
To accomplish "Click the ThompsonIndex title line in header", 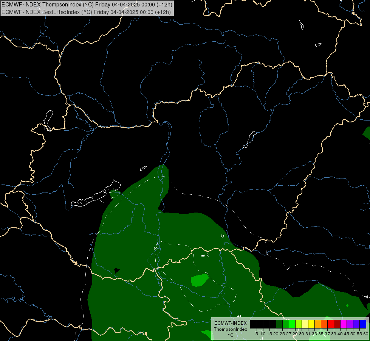I will point(87,5).
